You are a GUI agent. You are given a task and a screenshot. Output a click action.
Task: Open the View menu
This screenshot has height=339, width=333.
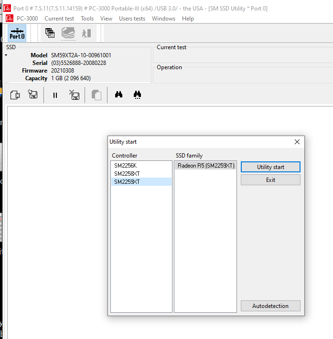tap(106, 19)
